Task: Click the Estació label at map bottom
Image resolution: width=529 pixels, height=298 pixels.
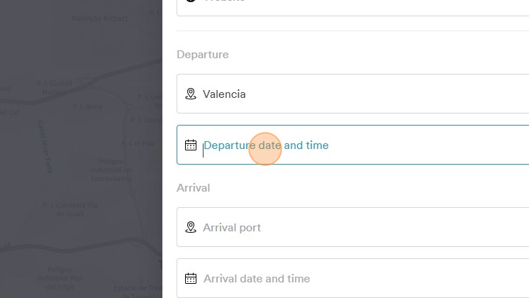Action: (x=138, y=289)
